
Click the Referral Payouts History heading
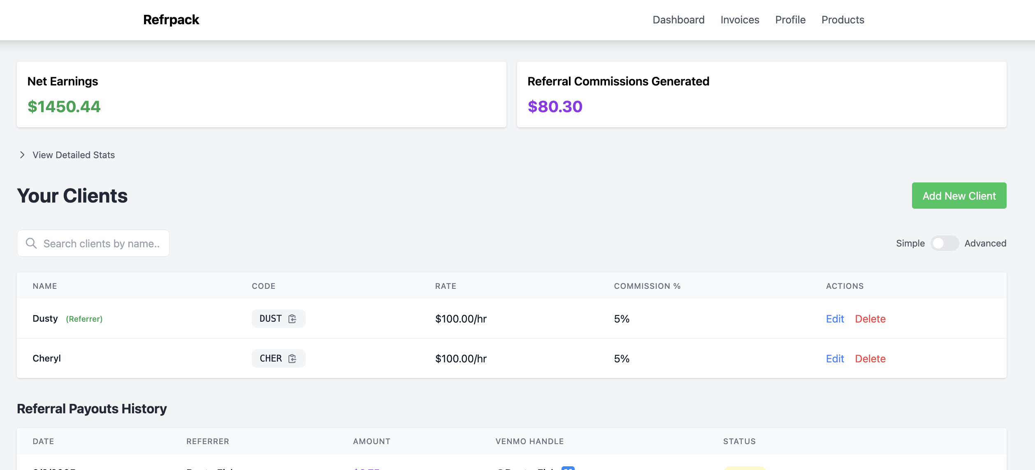coord(92,409)
